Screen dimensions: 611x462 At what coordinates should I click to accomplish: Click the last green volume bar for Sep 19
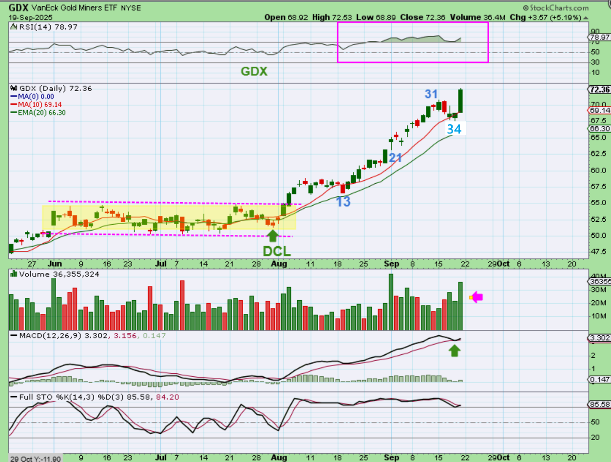point(460,306)
